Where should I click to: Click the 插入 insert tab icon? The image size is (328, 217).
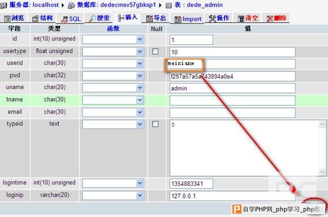[x=121, y=18]
